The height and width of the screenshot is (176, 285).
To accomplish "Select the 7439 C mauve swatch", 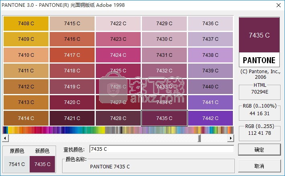I will tap(210, 71).
